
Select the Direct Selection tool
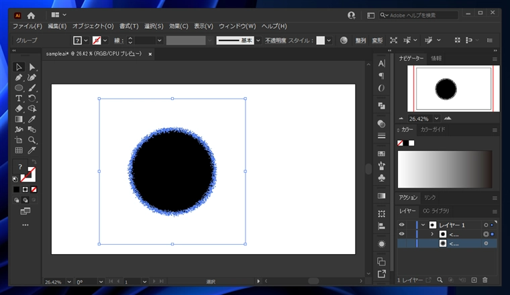point(32,67)
